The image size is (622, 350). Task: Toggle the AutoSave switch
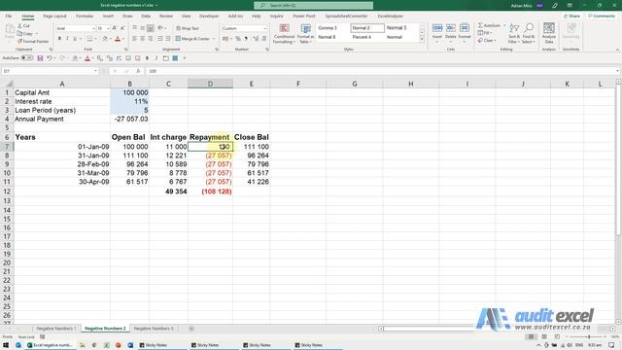tap(27, 58)
